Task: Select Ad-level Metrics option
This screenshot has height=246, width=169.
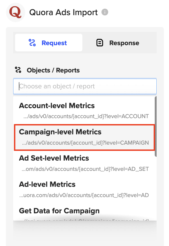Action: [84, 190]
